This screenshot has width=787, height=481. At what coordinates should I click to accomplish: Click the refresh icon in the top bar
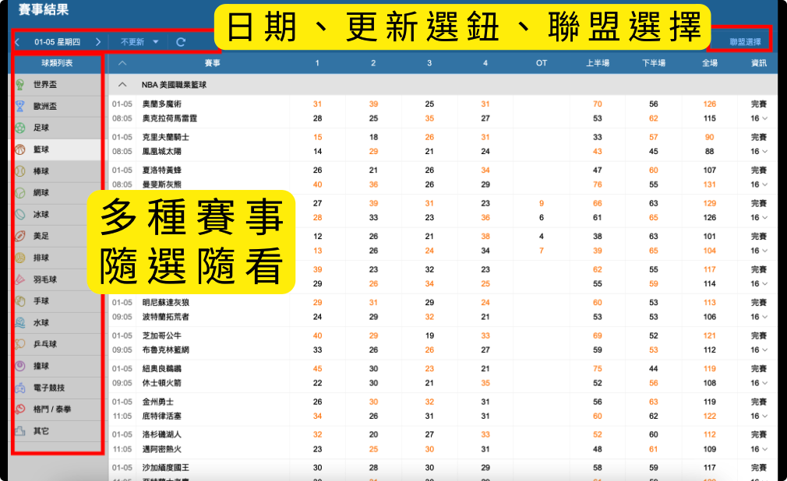181,42
